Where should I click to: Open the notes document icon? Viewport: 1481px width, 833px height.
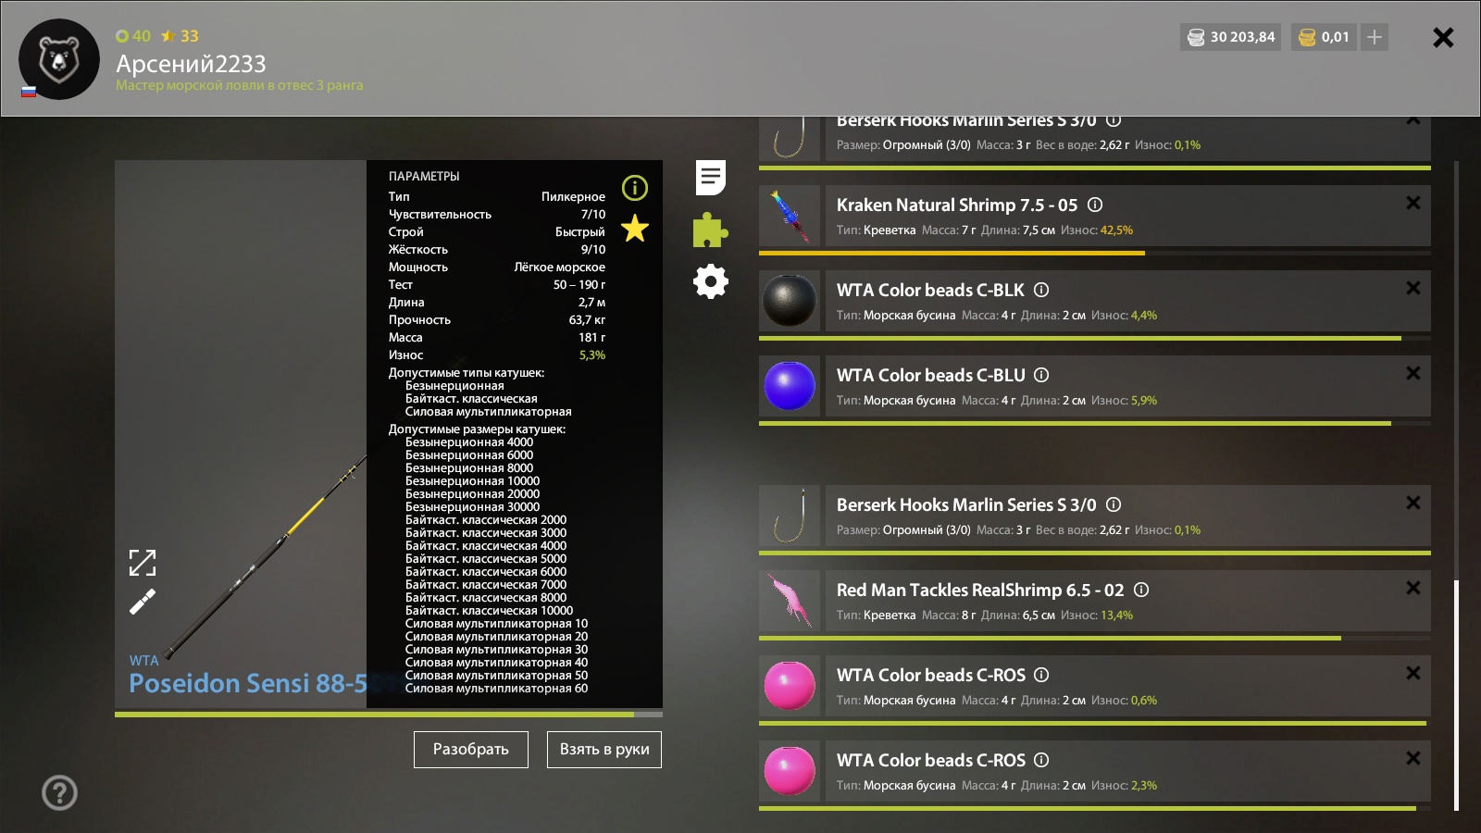click(711, 178)
